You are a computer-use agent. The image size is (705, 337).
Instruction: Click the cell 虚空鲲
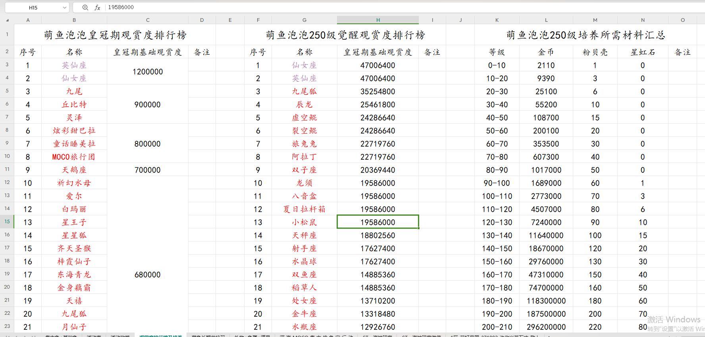pos(304,117)
